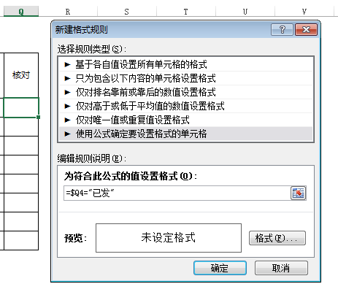Select rule type 仅对唯一值或重复值设置格式

tap(185, 120)
